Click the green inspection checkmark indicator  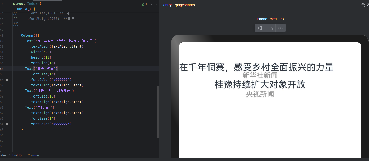[144, 4]
